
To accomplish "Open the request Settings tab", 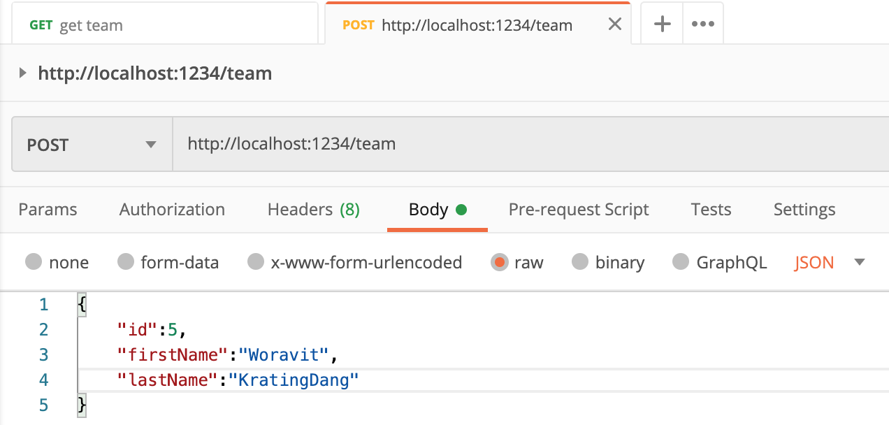I will 804,209.
